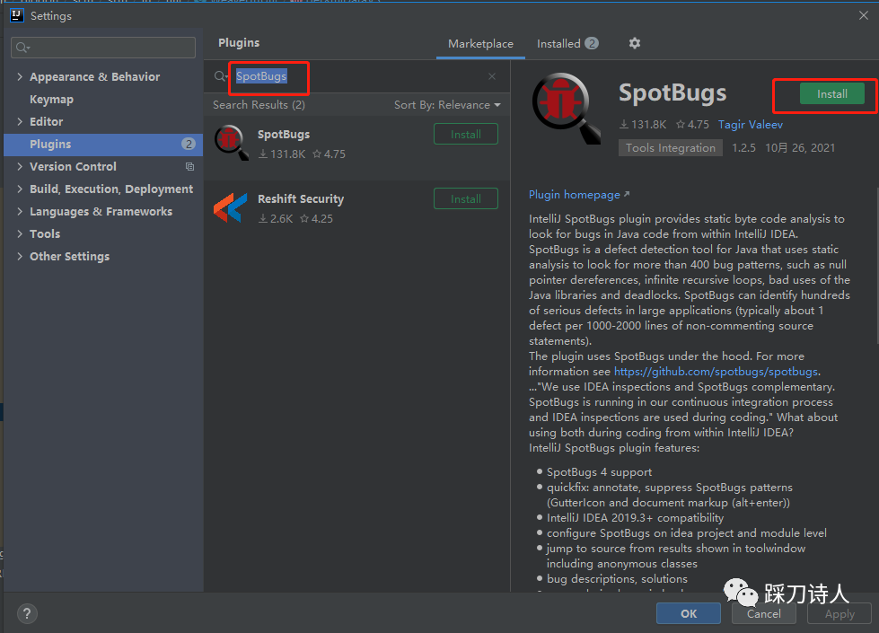The width and height of the screenshot is (879, 633).
Task: Open Tagir Valeev author link
Action: click(x=750, y=125)
